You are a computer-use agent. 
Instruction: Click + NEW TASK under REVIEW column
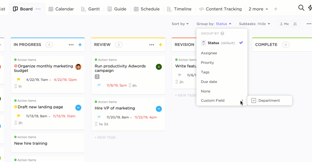pyautogui.click(x=105, y=138)
